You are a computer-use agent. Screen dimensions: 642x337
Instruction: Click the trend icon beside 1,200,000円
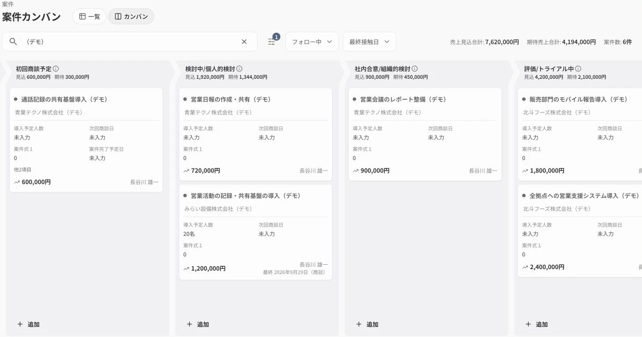tap(186, 269)
